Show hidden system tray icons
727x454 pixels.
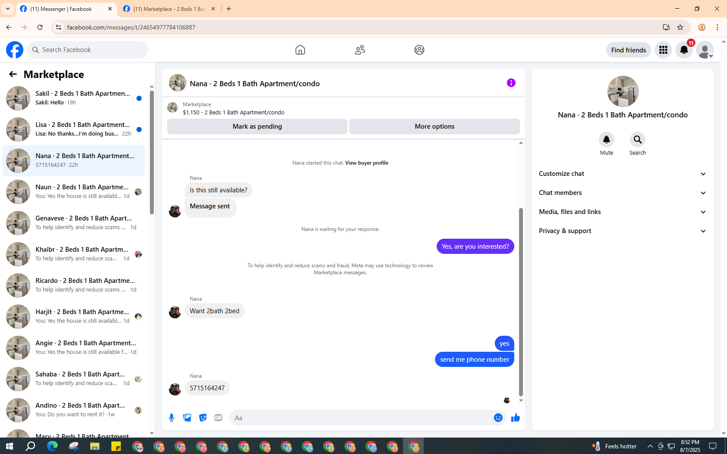(650, 446)
